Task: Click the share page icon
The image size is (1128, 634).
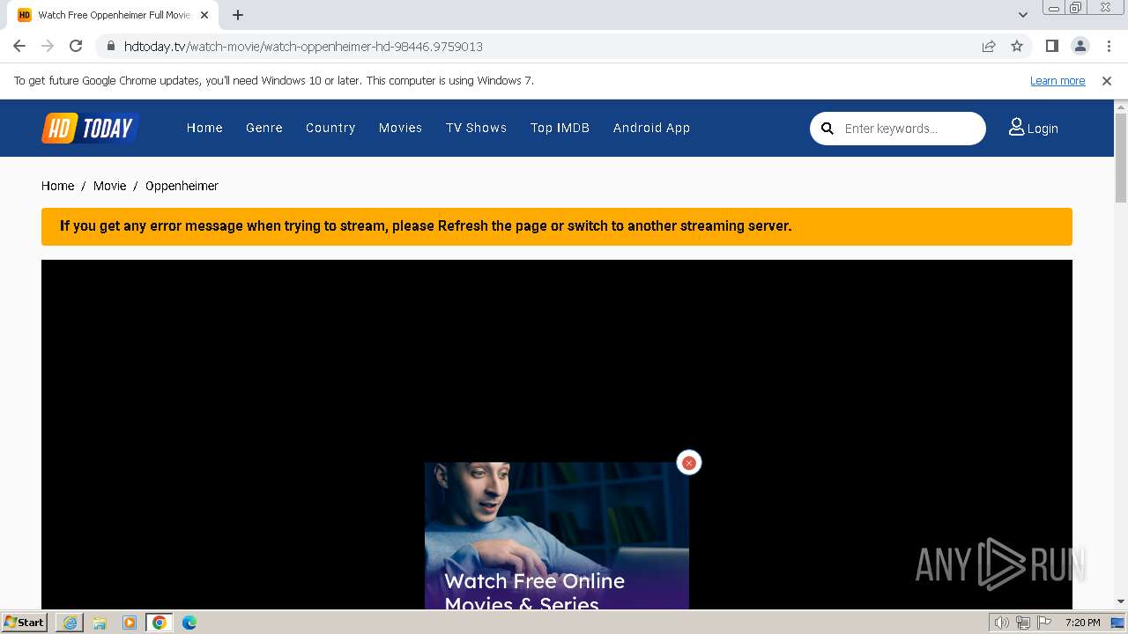Action: (x=989, y=46)
